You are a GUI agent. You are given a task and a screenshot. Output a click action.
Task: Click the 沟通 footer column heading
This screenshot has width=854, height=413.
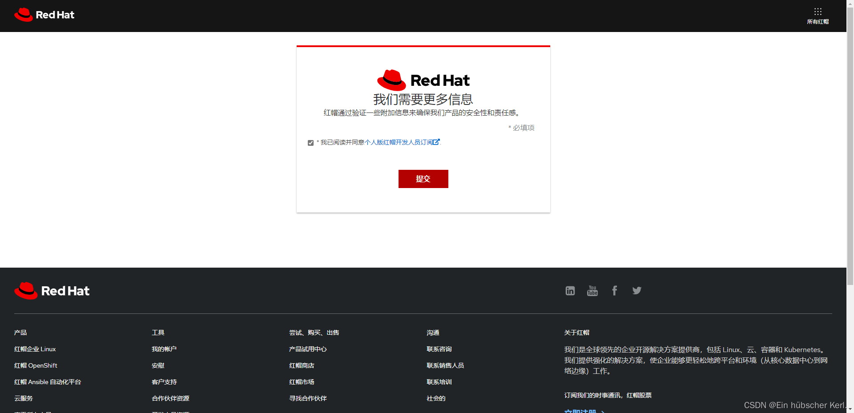(x=433, y=333)
